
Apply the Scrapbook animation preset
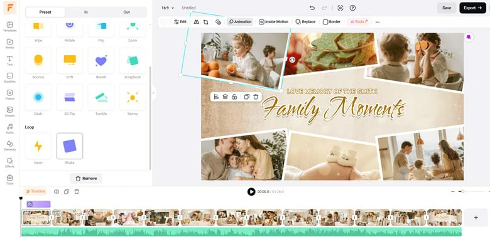coord(133,60)
